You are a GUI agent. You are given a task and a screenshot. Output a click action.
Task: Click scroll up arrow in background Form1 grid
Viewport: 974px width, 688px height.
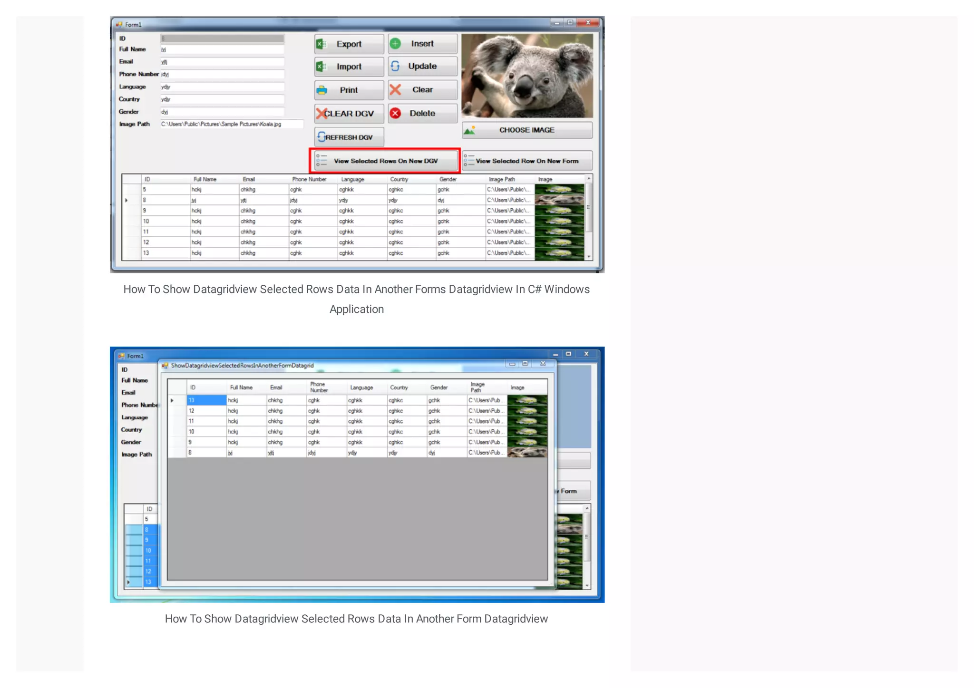pyautogui.click(x=587, y=508)
